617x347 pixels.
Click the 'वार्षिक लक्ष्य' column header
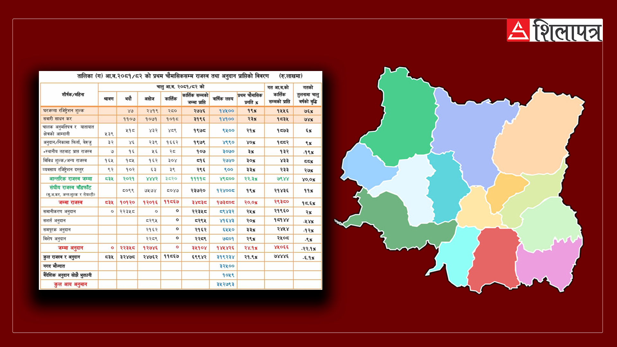click(223, 99)
